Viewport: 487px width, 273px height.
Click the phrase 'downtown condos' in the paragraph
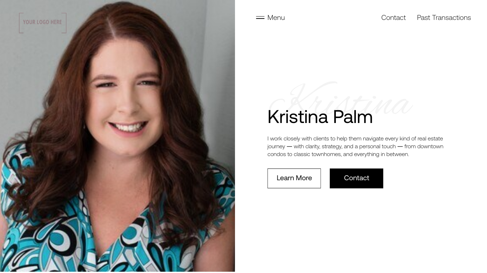click(x=355, y=150)
